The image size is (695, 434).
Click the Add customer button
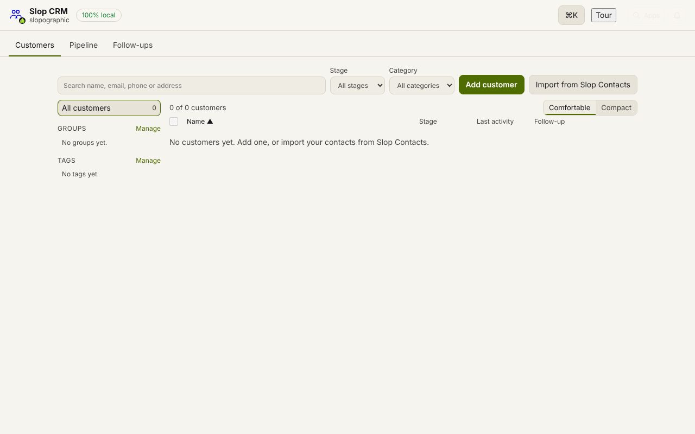click(491, 85)
